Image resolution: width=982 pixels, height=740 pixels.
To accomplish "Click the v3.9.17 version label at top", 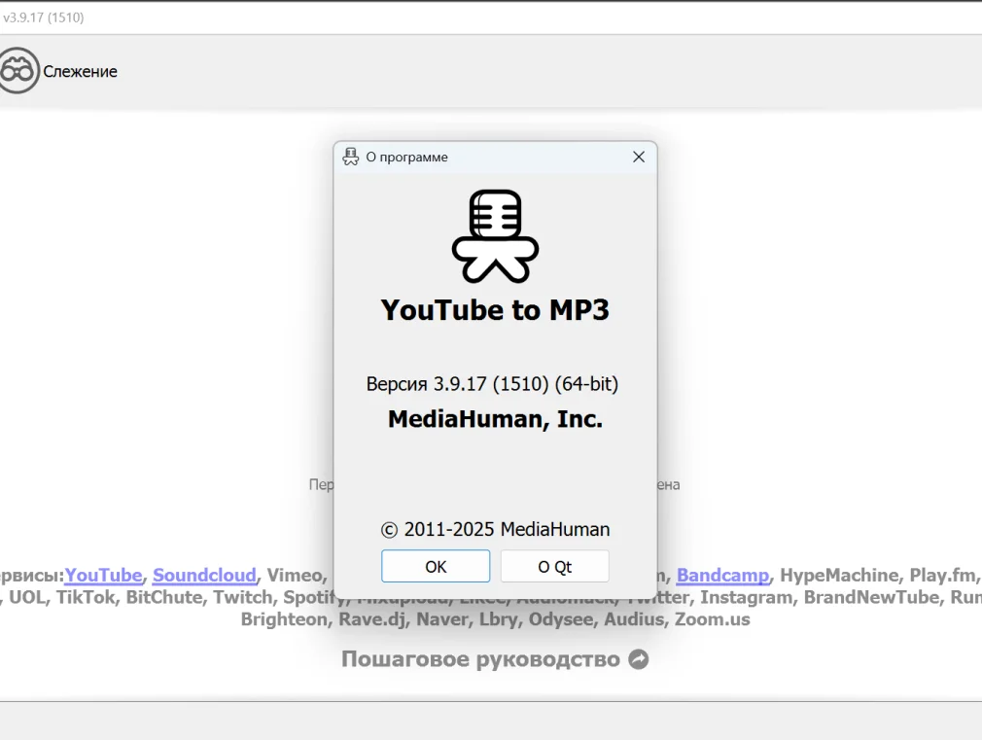I will [43, 18].
